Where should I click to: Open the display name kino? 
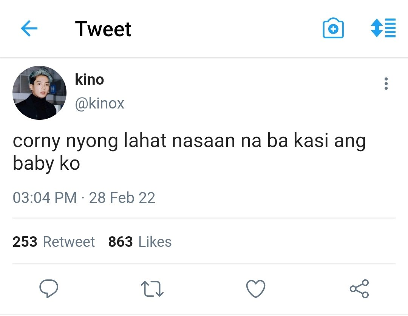pos(90,79)
